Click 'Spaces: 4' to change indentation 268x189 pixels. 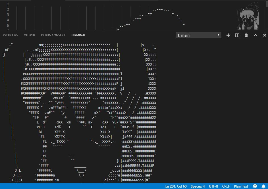[198, 186]
